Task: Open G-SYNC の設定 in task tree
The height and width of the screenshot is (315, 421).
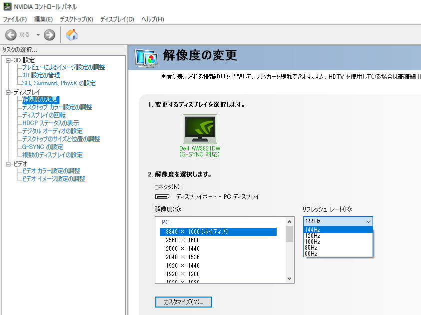Action: 42,147
